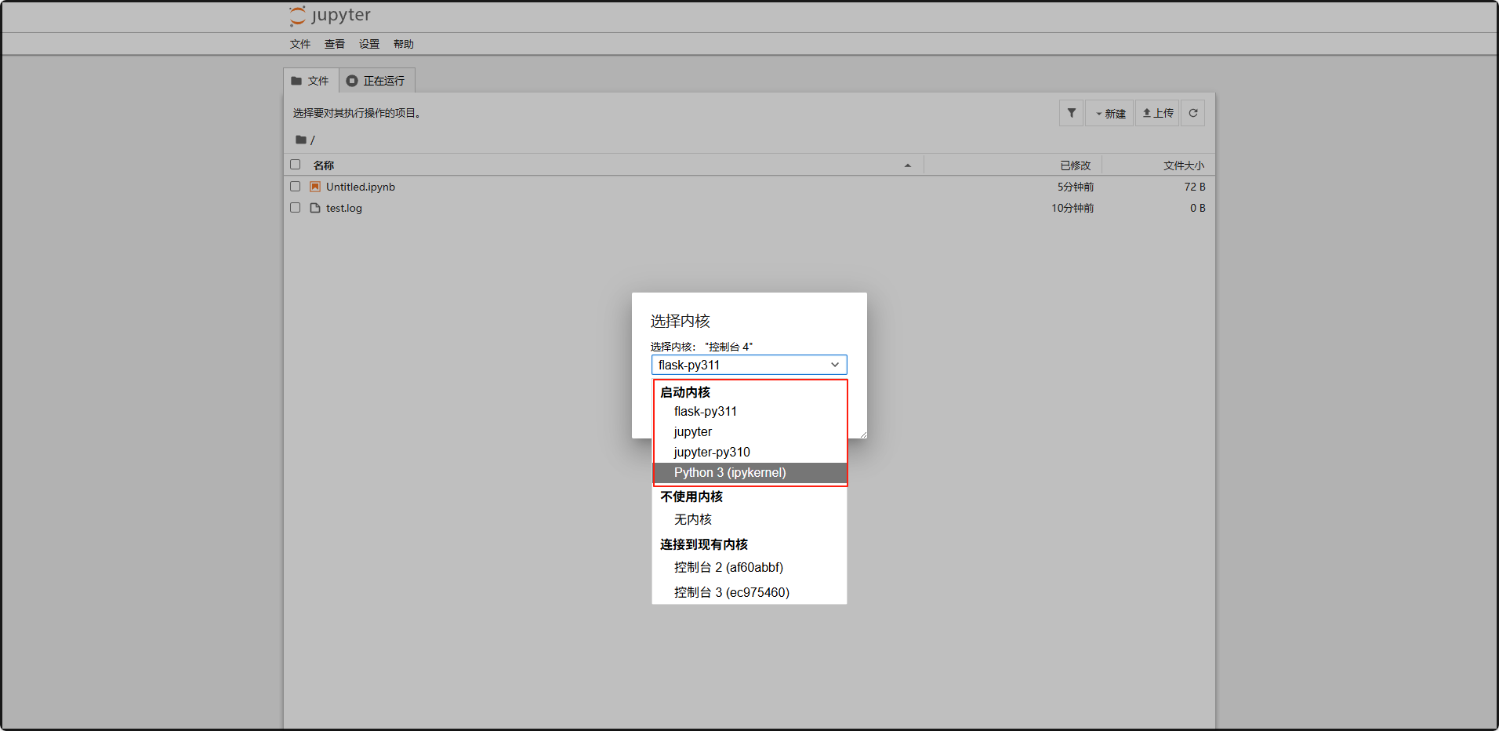The image size is (1499, 731).
Task: Sort by 已修改 column
Action: point(1075,165)
